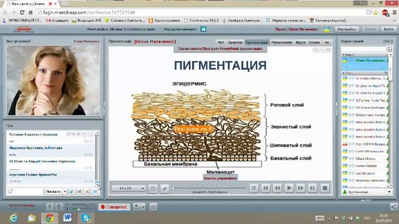The width and height of the screenshot is (399, 224).
Task: Click the red 'Говорите' talk button
Action: click(114, 207)
